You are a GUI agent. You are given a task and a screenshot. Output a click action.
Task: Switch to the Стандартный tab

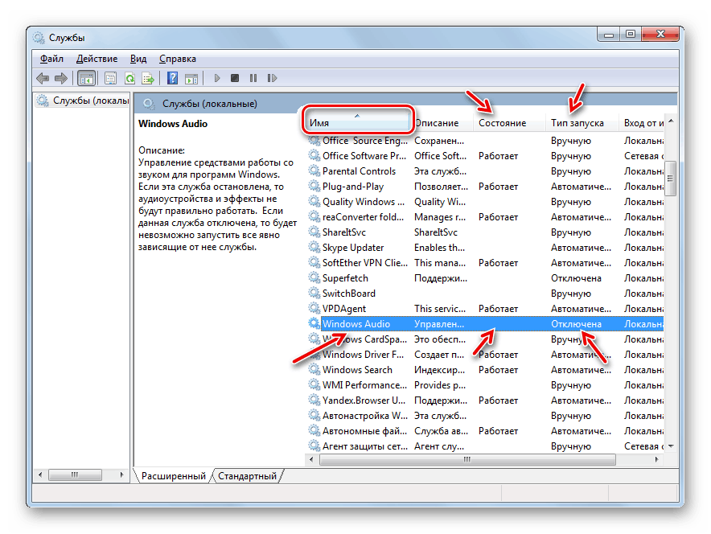click(x=248, y=475)
